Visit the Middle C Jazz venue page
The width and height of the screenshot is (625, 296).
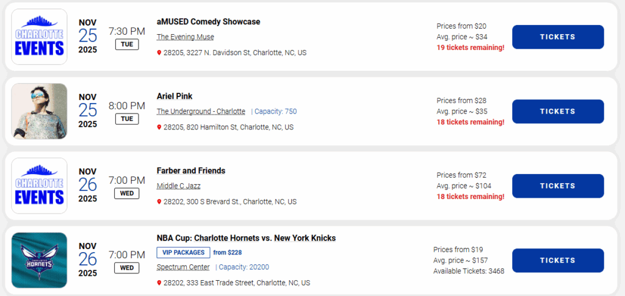[x=178, y=186]
